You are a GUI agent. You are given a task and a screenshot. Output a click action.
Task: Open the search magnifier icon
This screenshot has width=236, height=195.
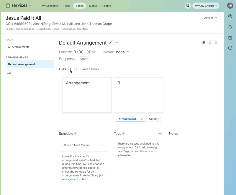click(188, 6)
